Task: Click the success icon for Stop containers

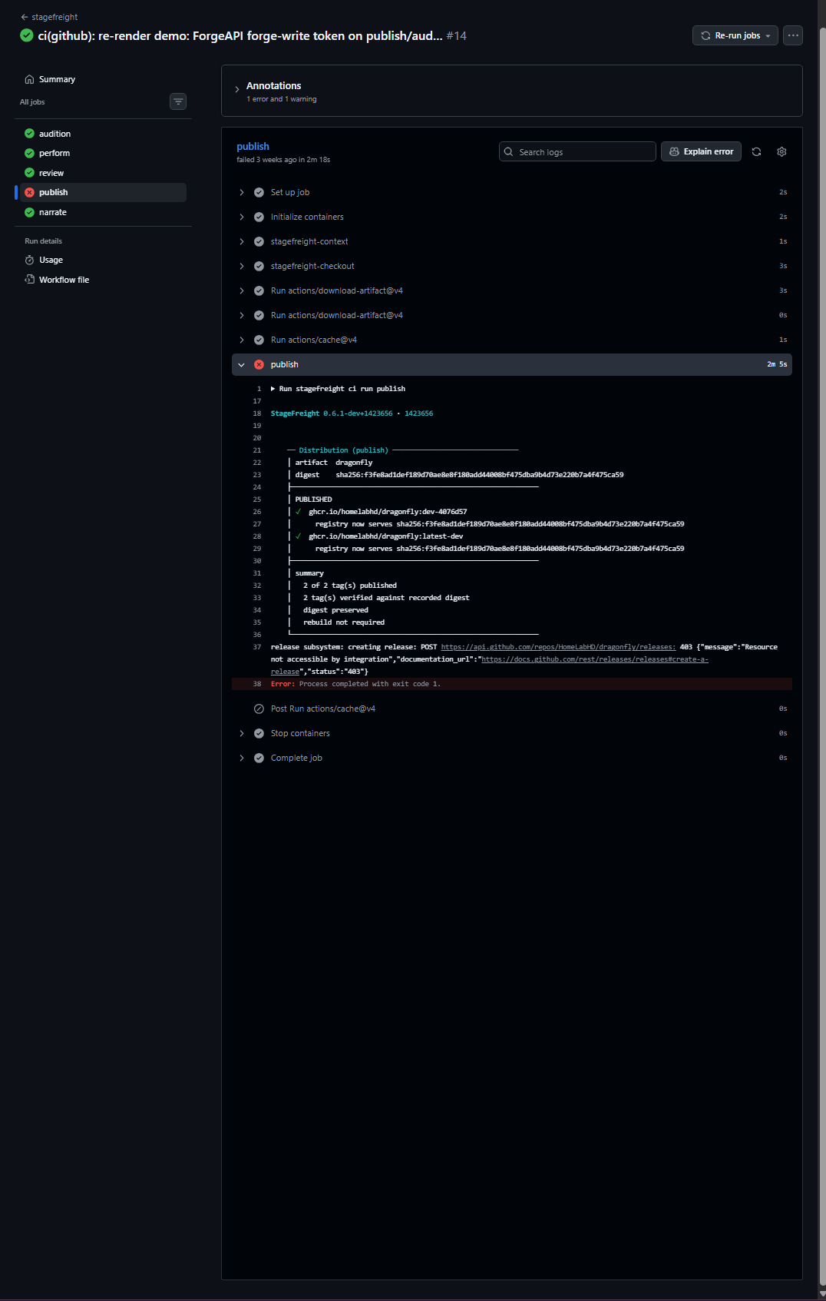Action: (259, 733)
